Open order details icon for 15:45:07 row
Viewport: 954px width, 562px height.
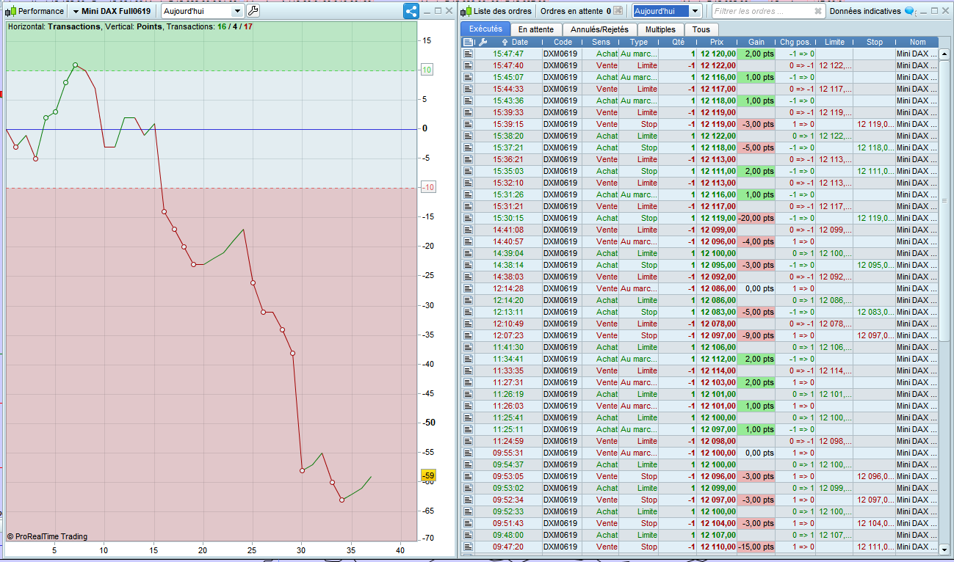tap(468, 77)
